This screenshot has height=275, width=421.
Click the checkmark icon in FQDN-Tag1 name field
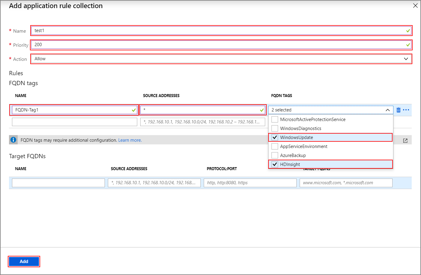134,110
